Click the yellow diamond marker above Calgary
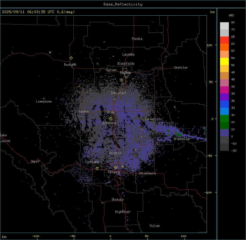The image size is (246, 240). pos(116,168)
